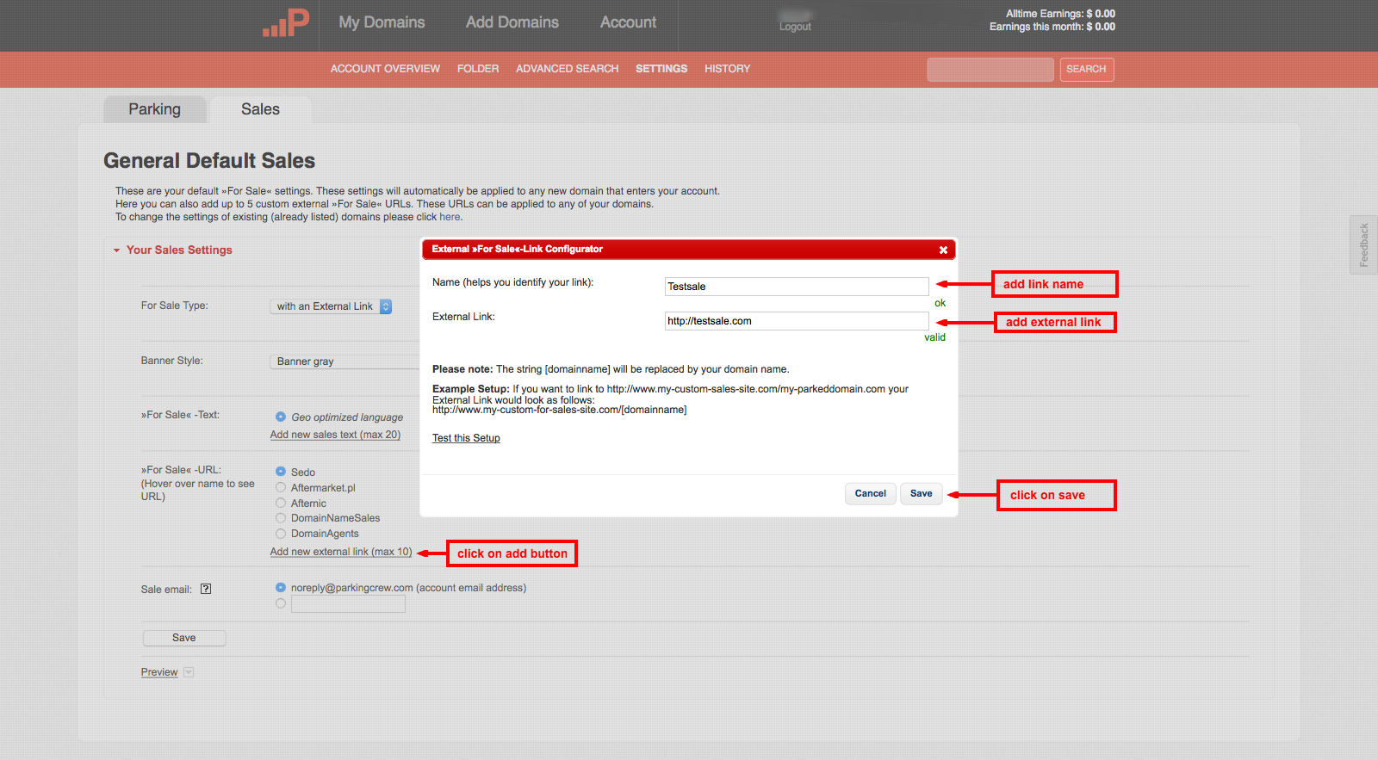Collapse the Your Sales Settings section
This screenshot has height=760, width=1378.
pos(117,250)
